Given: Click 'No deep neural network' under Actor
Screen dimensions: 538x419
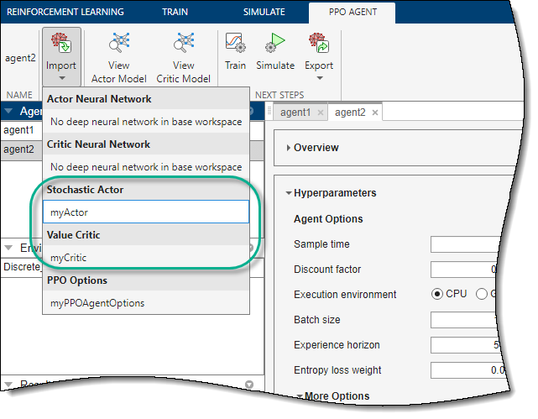Looking at the screenshot, I should click(x=146, y=122).
